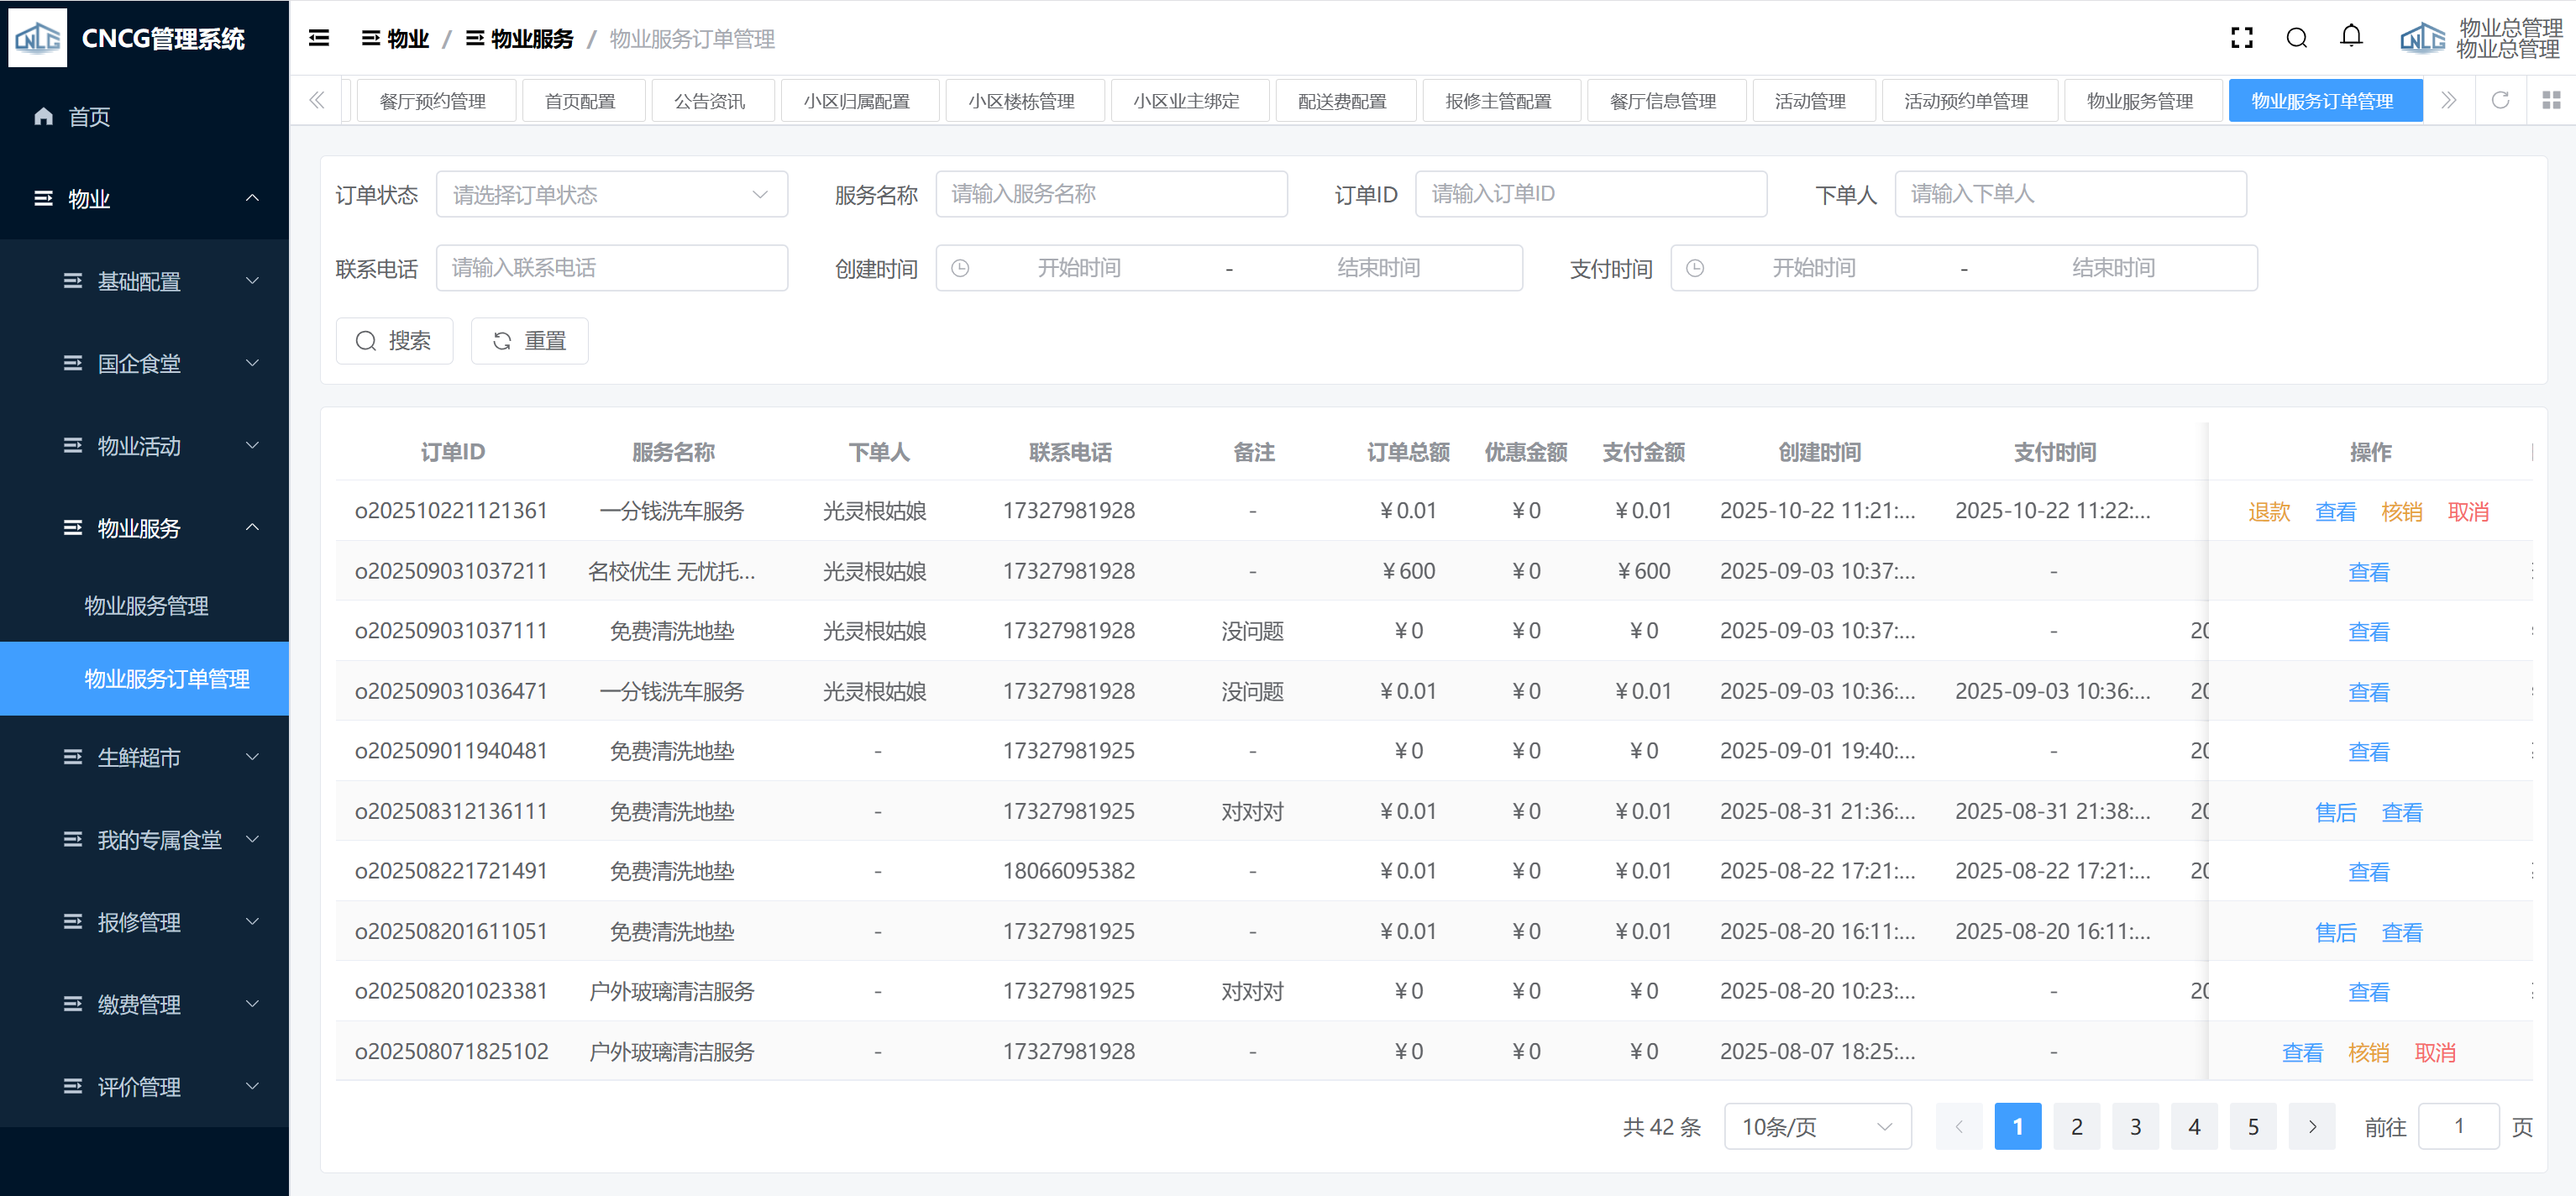Go to page 3 of results
The width and height of the screenshot is (2576, 1196).
[x=2135, y=1127]
